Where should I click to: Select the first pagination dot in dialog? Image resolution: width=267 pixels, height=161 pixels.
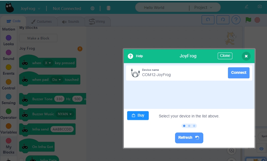(x=184, y=126)
